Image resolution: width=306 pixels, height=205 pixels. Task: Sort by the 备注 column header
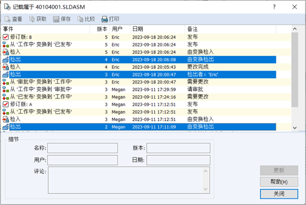click(x=230, y=29)
